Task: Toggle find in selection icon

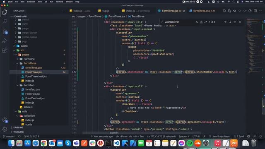Action: (235, 22)
